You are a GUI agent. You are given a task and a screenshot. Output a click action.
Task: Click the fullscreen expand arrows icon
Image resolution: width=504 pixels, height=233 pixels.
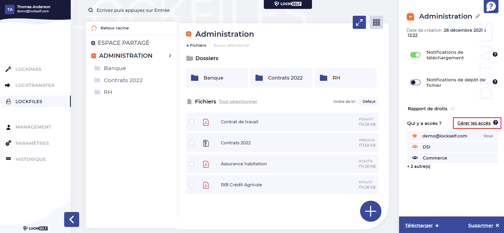pyautogui.click(x=359, y=22)
